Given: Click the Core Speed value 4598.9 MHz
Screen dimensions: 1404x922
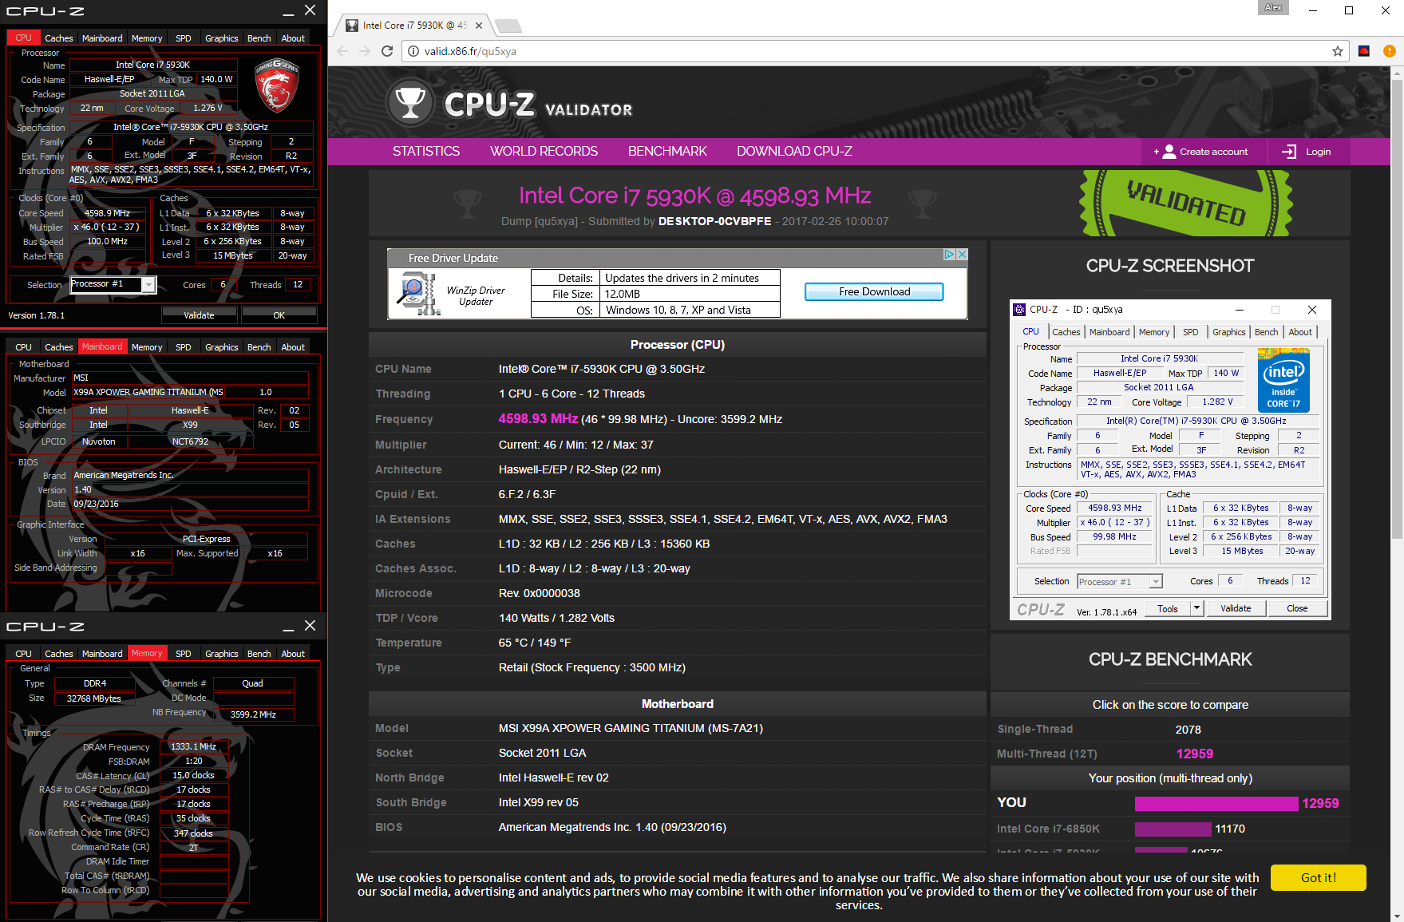Looking at the screenshot, I should [108, 213].
